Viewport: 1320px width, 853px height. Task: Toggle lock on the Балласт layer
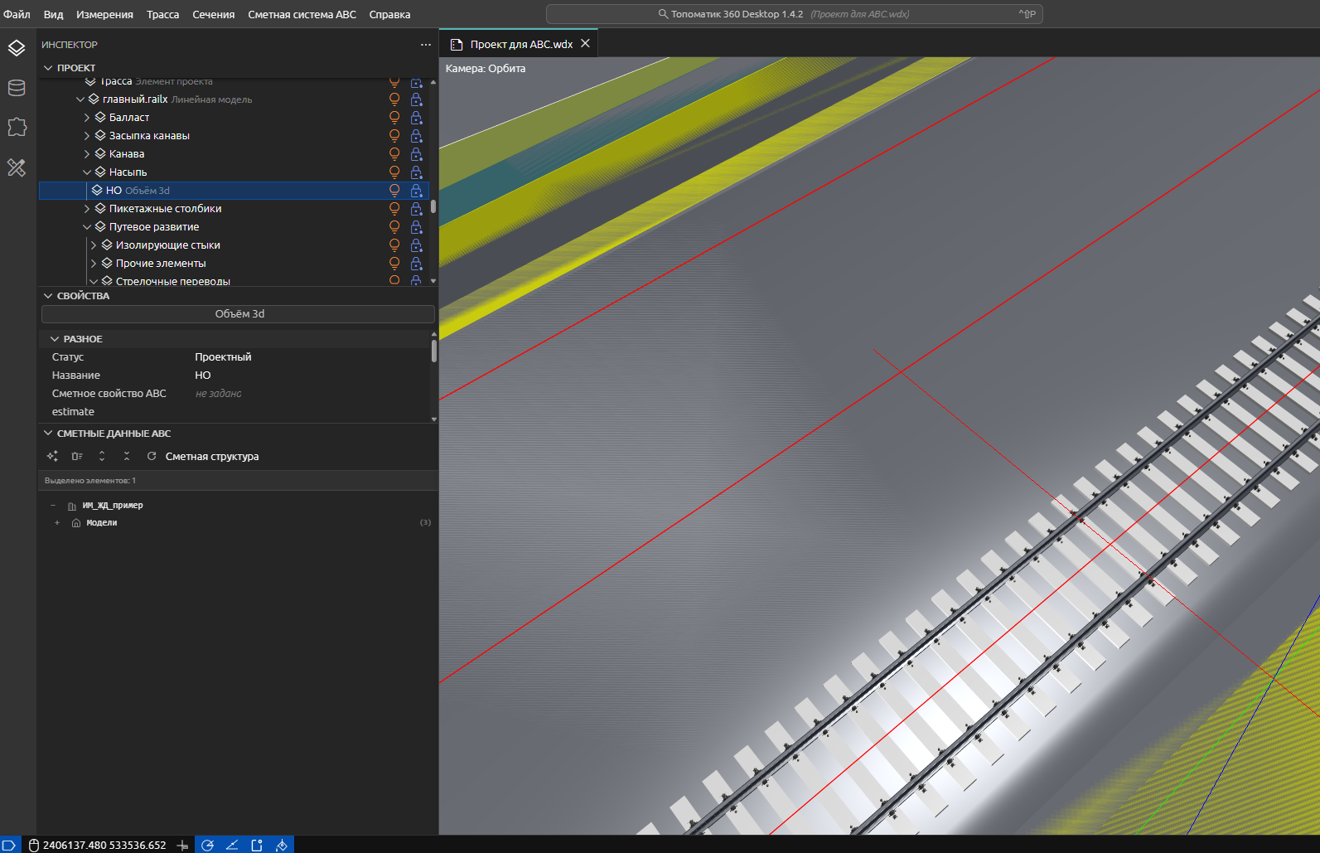(416, 118)
